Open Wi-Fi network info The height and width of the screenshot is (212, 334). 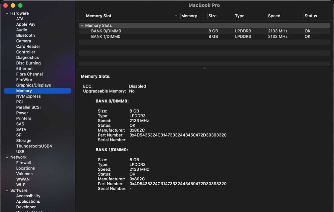coord(21,185)
